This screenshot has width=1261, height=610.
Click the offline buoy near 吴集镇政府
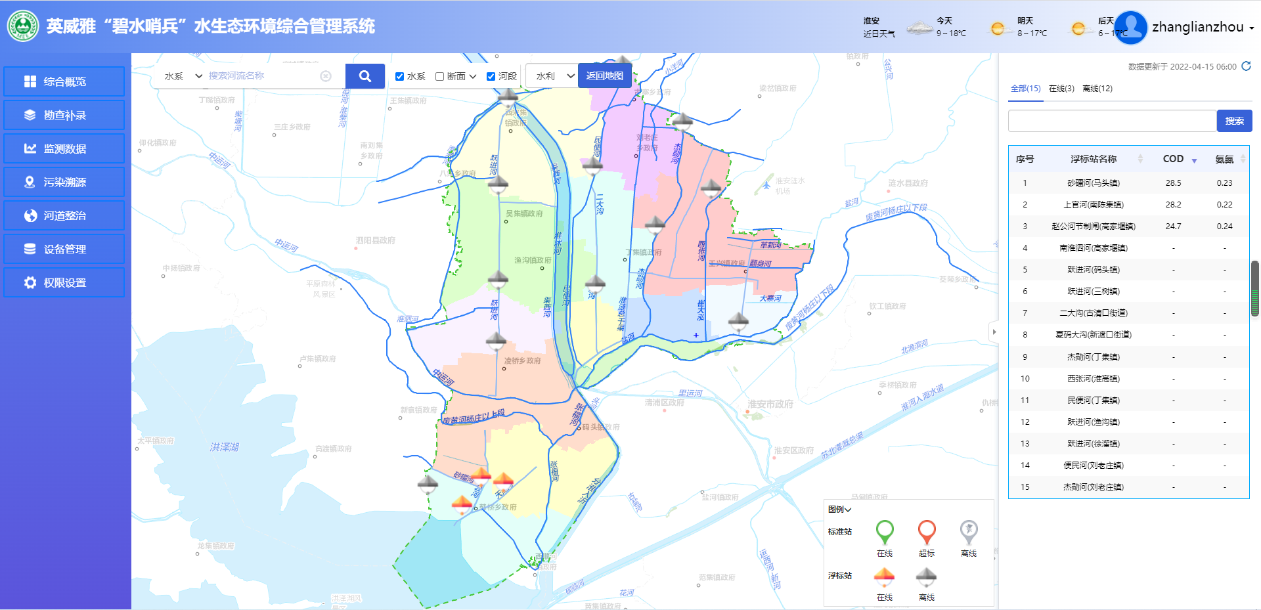[498, 185]
